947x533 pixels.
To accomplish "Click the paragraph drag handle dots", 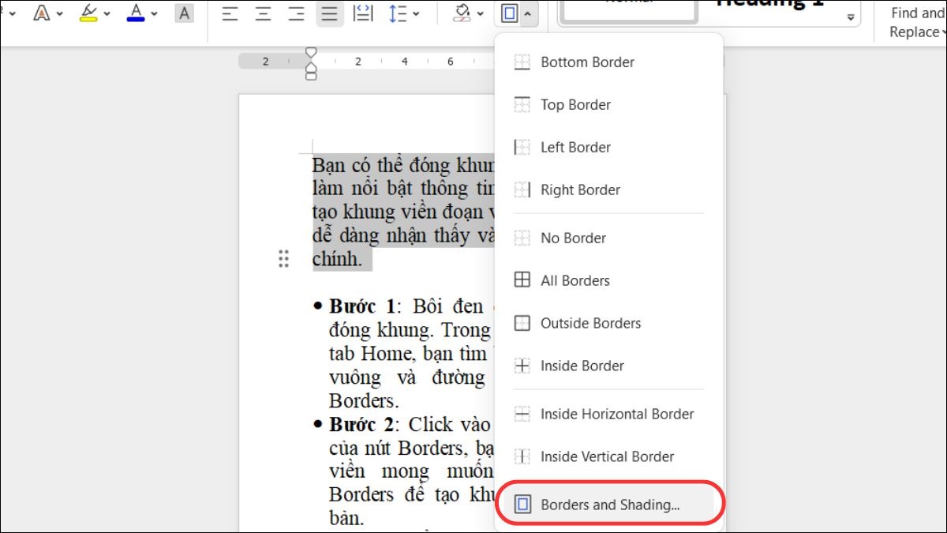I will point(283,258).
